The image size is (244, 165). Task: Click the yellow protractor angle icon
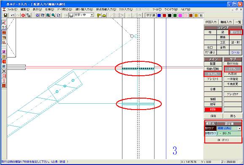pyautogui.click(x=104, y=15)
